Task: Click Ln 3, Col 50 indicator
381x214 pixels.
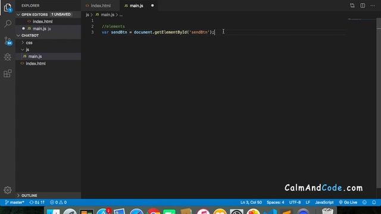Action: click(x=251, y=202)
